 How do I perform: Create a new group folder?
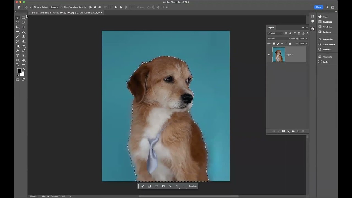tap(293, 131)
